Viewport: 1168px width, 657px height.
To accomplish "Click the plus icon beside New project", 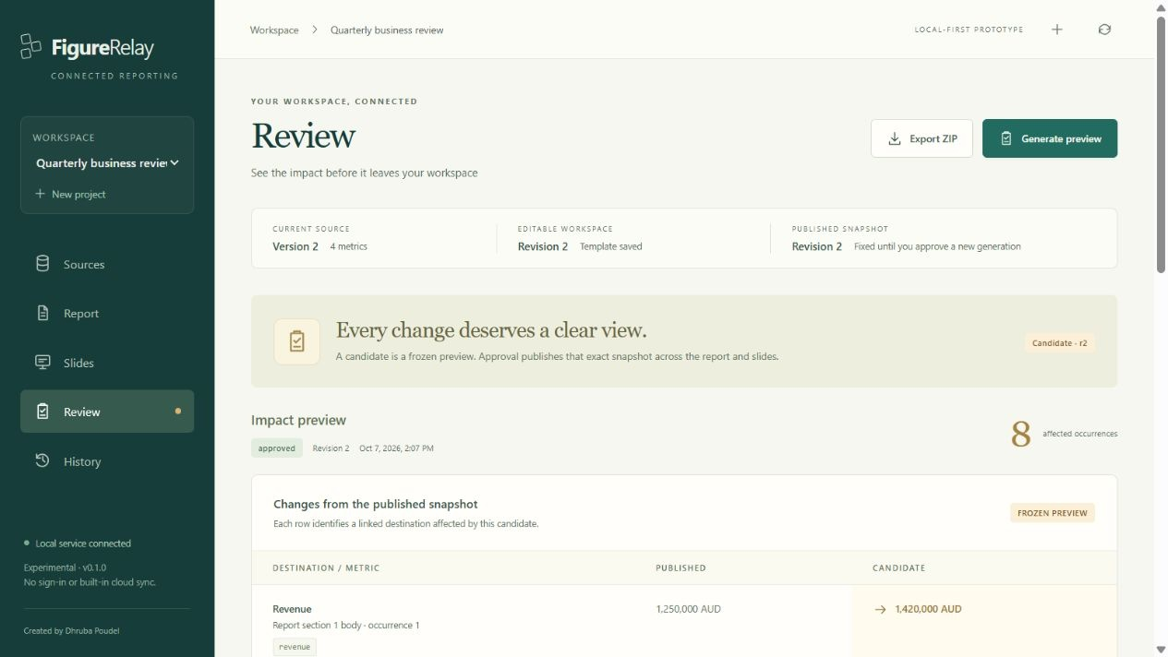I will coord(40,194).
